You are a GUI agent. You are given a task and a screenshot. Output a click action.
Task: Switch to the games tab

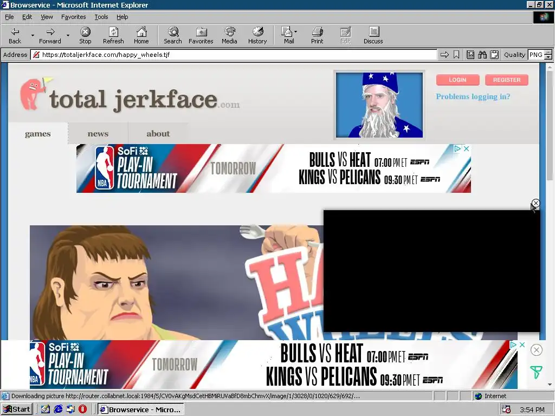(38, 134)
